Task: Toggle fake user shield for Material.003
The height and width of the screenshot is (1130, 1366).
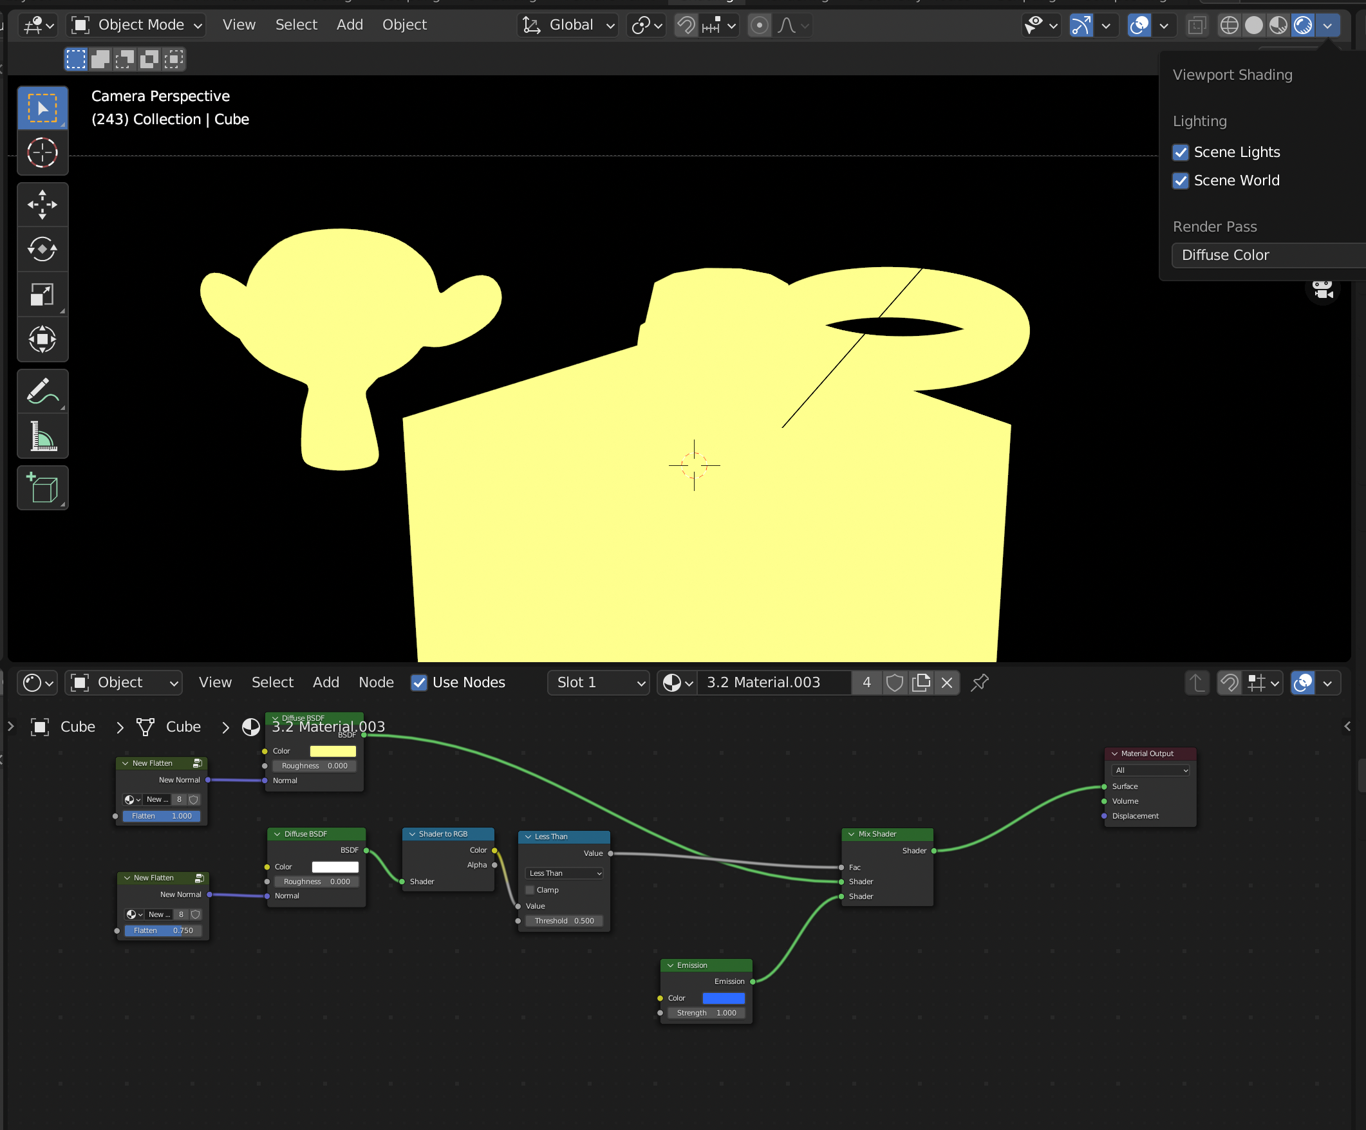Action: point(895,683)
